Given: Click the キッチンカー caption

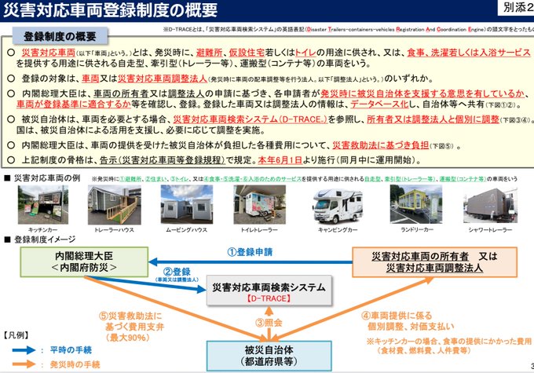Looking at the screenshot, I should (42, 230).
